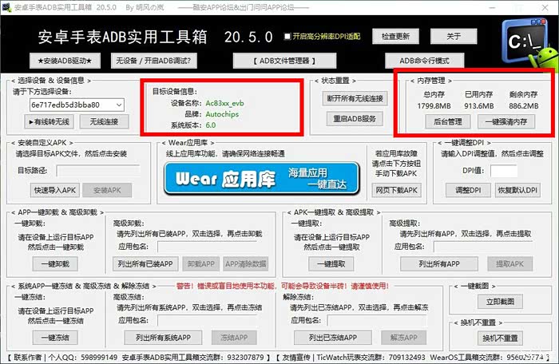Click device name Ac83xx_evb text
Image resolution: width=559 pixels, height=364 pixels.
click(224, 104)
